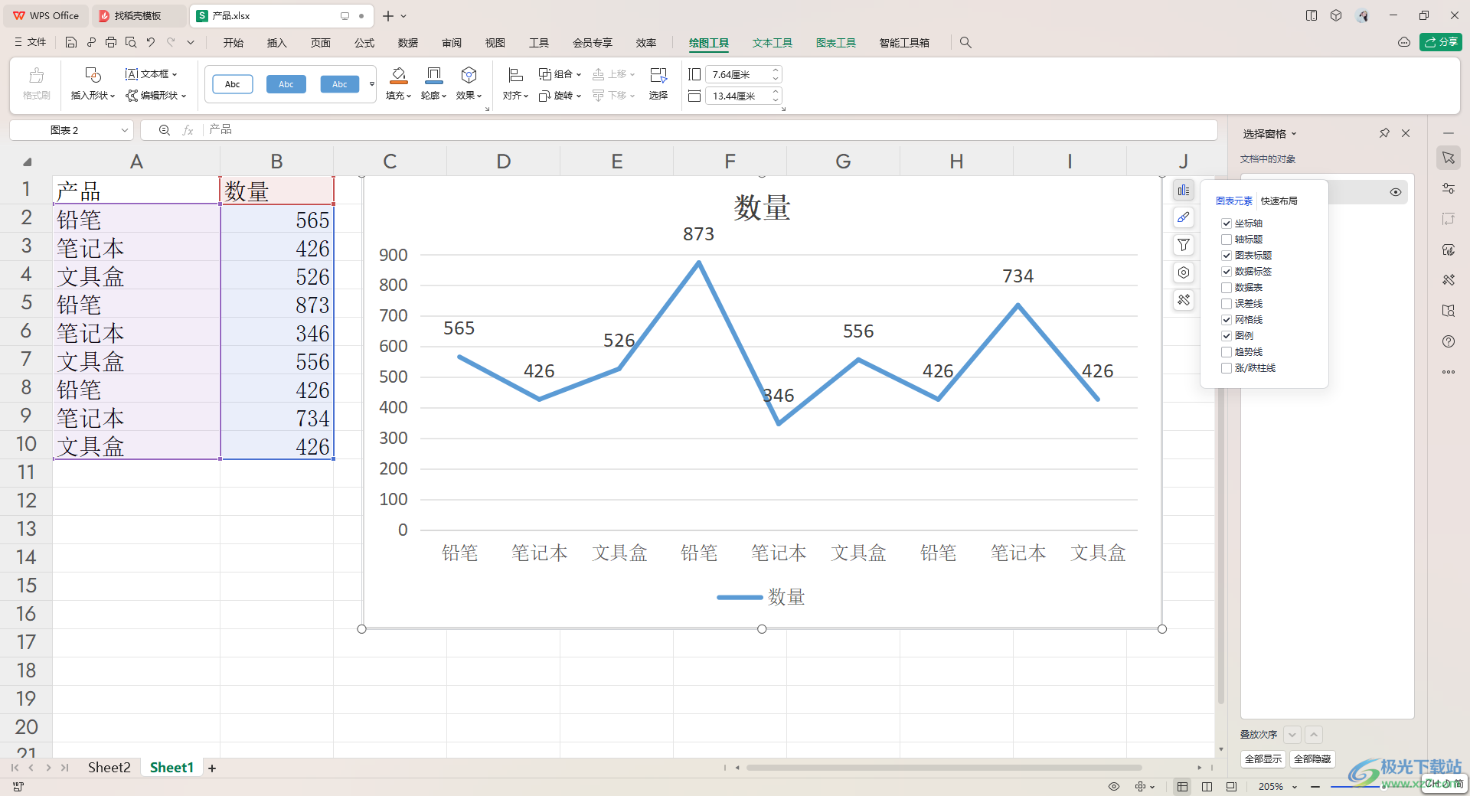Click the outline icon
This screenshot has height=796, width=1470.
point(433,75)
